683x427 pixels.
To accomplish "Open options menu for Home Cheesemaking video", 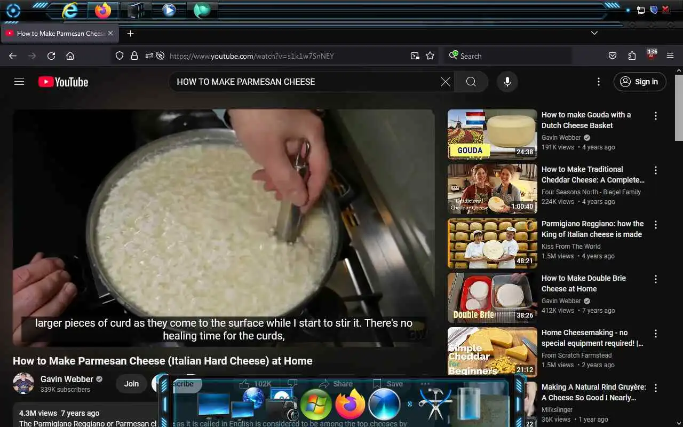I will [x=656, y=334].
